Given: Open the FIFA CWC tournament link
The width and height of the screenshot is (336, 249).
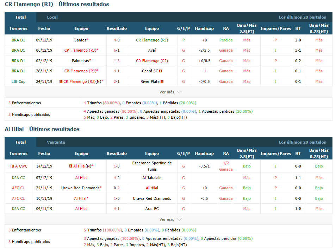Looking at the screenshot, I should [x=18, y=166].
